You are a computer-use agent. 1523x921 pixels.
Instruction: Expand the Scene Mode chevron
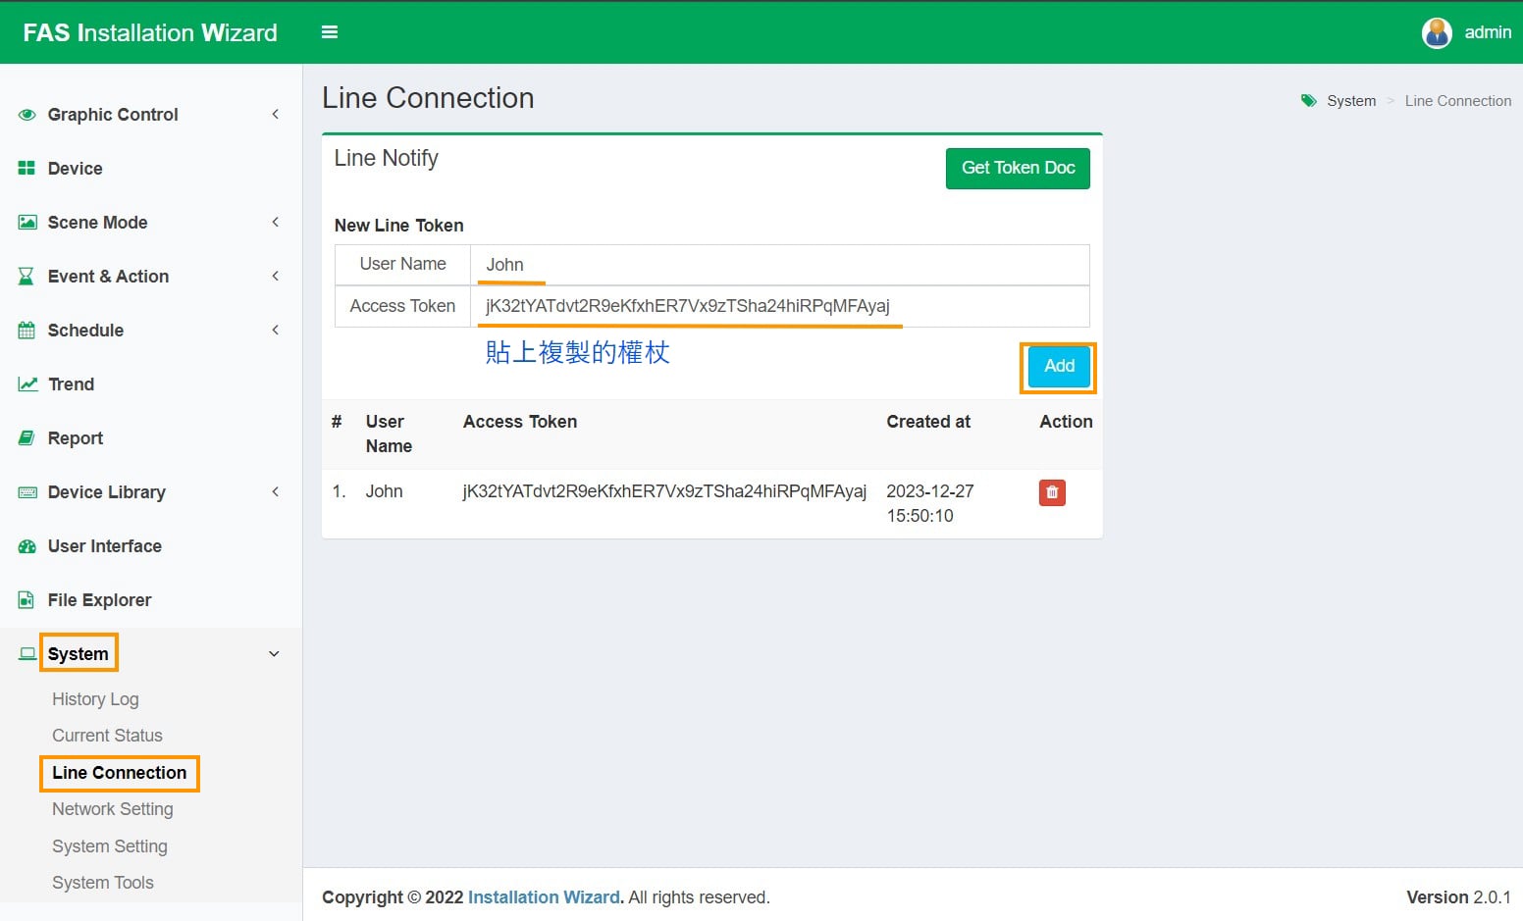(276, 223)
